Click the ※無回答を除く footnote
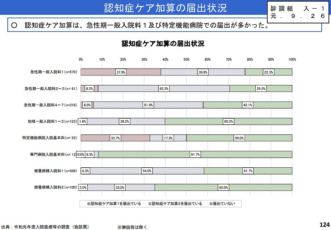The height and width of the screenshot is (230, 331). coord(134,227)
